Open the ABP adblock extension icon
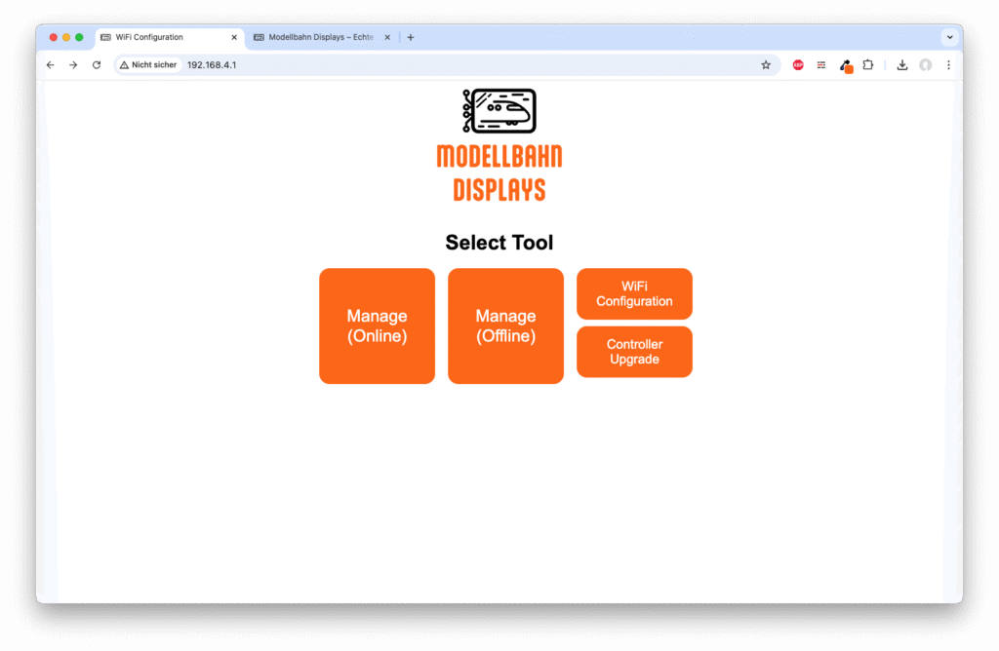This screenshot has height=651, width=999. tap(798, 65)
